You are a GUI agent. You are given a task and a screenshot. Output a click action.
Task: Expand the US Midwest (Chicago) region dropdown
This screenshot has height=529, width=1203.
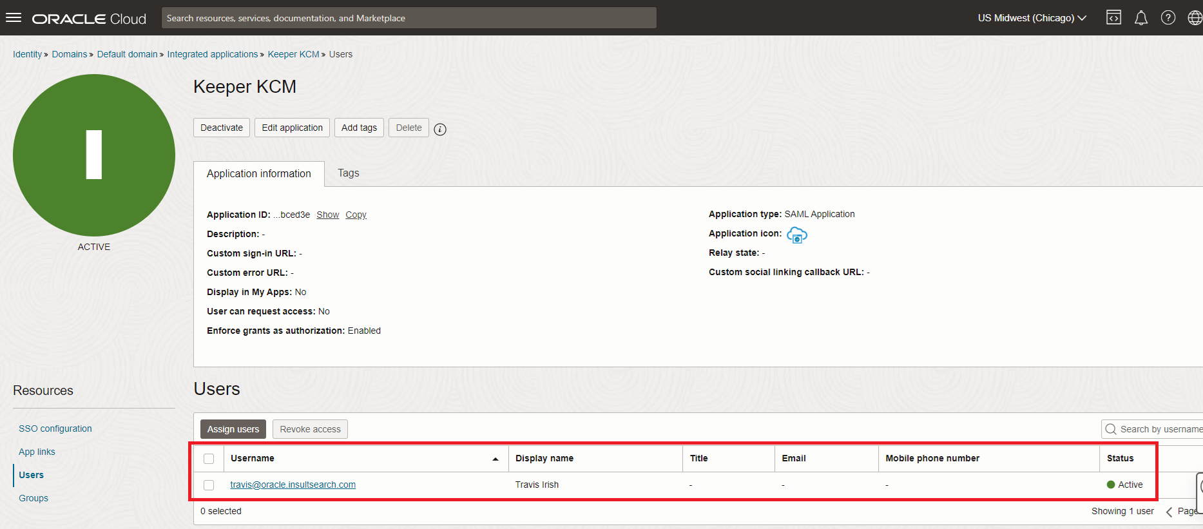click(x=1032, y=18)
